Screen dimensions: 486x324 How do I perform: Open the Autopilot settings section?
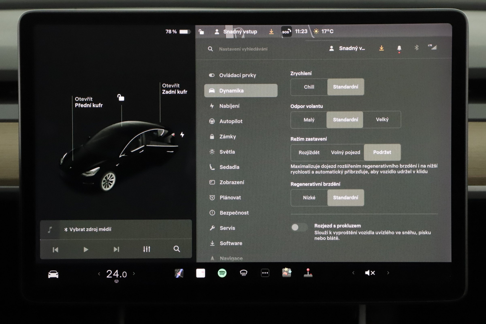pos(231,121)
